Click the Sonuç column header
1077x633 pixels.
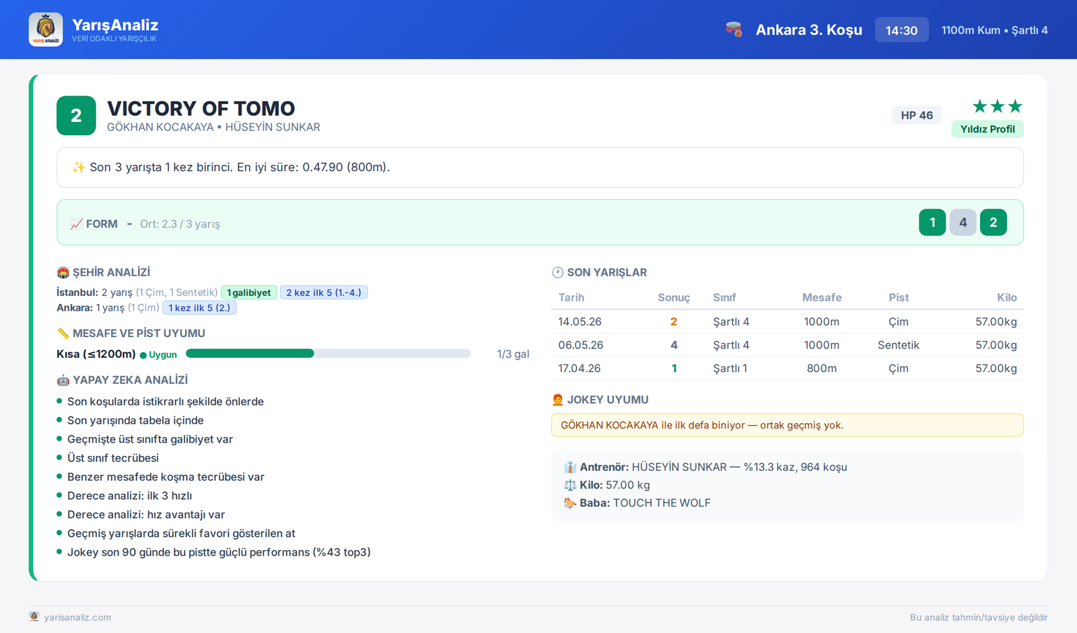pos(674,297)
